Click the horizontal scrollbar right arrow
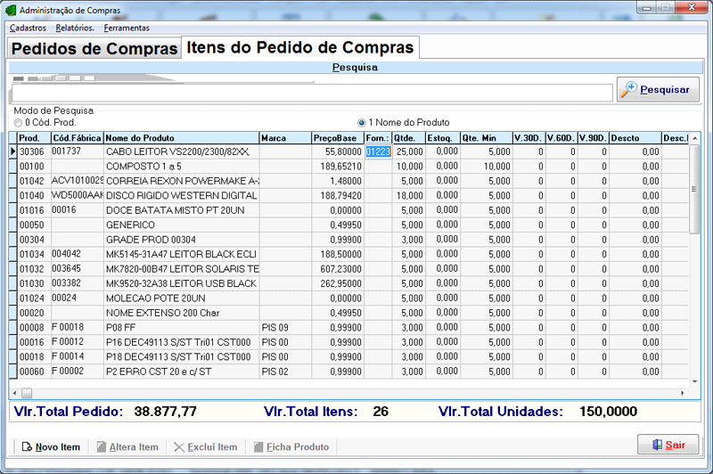713x474 pixels. click(684, 393)
